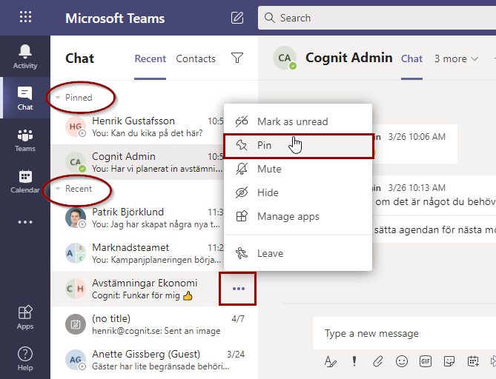Open the emoji picker in compose bar
Image resolution: width=496 pixels, height=379 pixels.
402,361
